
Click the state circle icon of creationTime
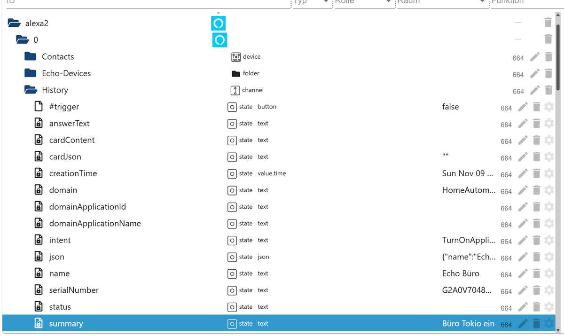(x=232, y=173)
